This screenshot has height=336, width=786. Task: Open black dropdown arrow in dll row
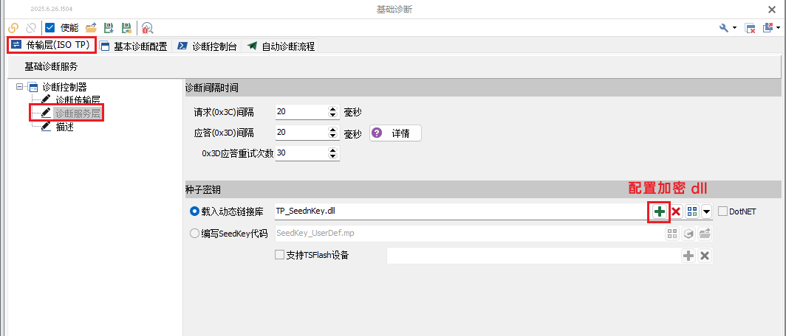[x=706, y=211]
